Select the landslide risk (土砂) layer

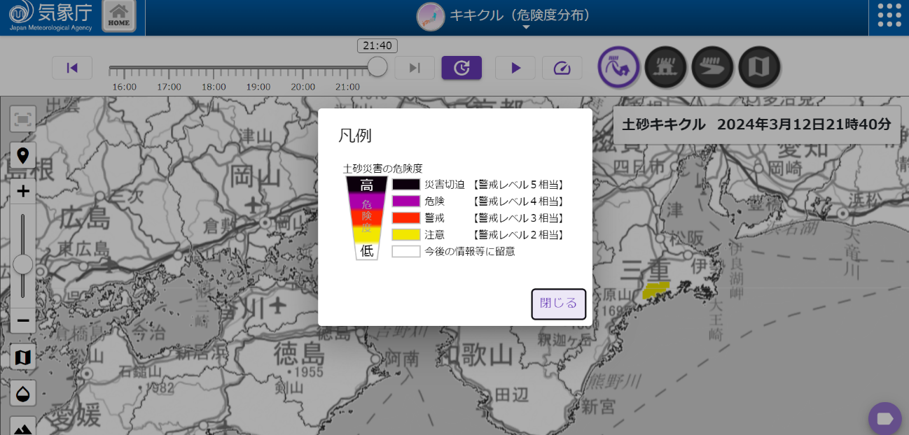[618, 67]
